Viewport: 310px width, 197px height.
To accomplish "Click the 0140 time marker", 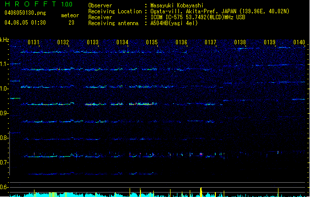I will coord(299,42).
